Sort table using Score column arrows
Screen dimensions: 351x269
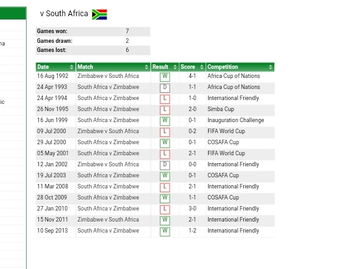201,67
